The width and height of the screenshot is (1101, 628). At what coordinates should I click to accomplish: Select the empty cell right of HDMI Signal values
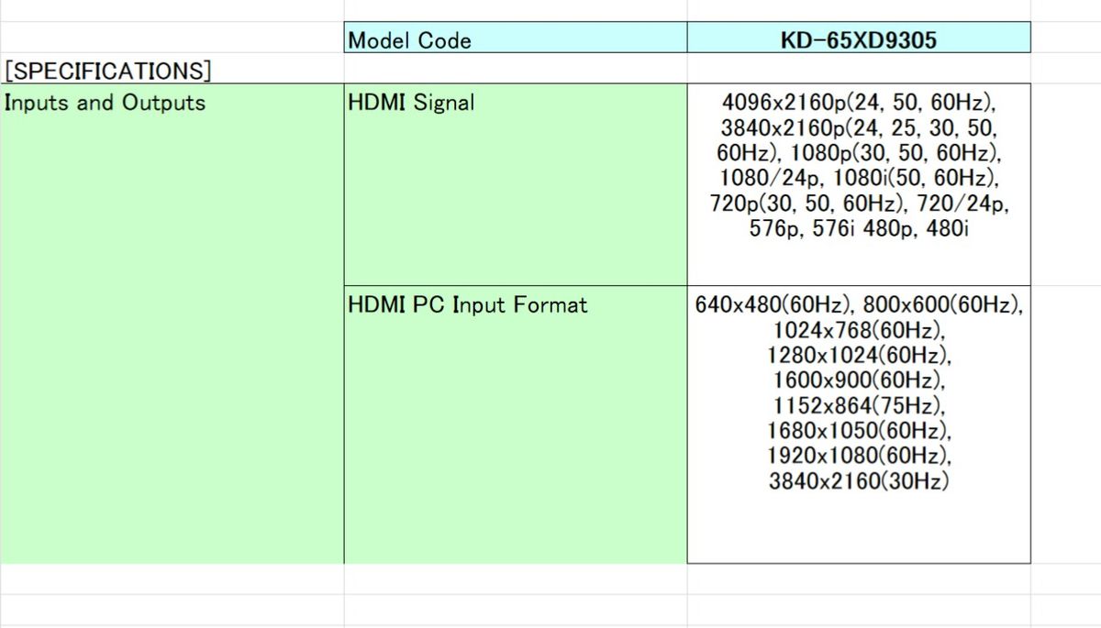pos(1065,183)
